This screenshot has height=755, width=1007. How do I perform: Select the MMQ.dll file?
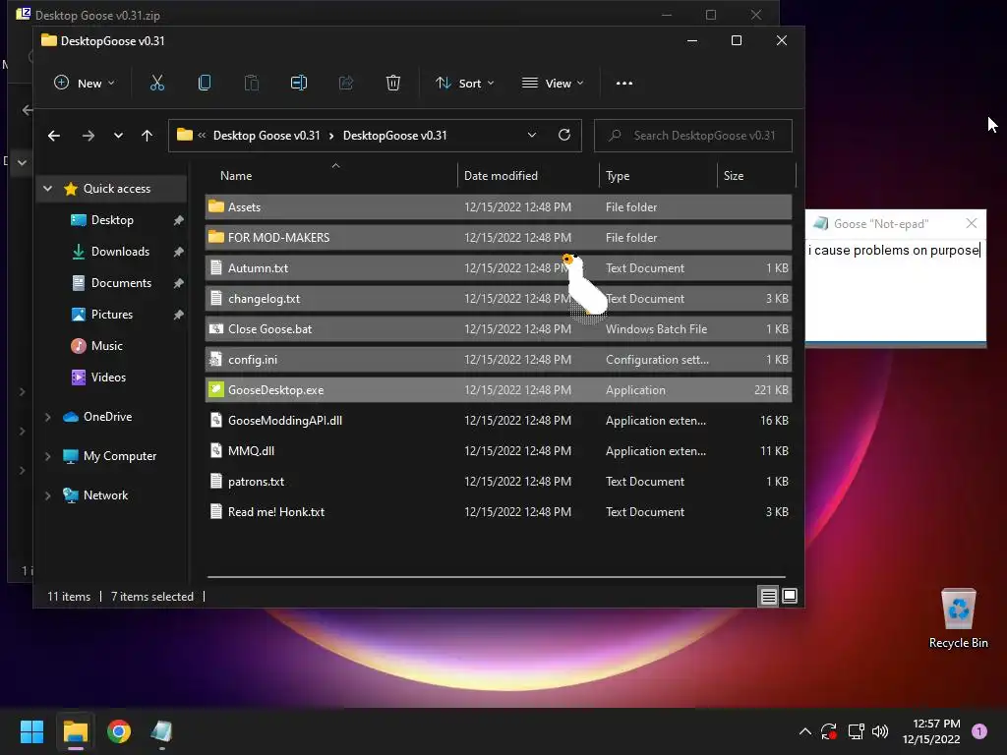coord(498,450)
